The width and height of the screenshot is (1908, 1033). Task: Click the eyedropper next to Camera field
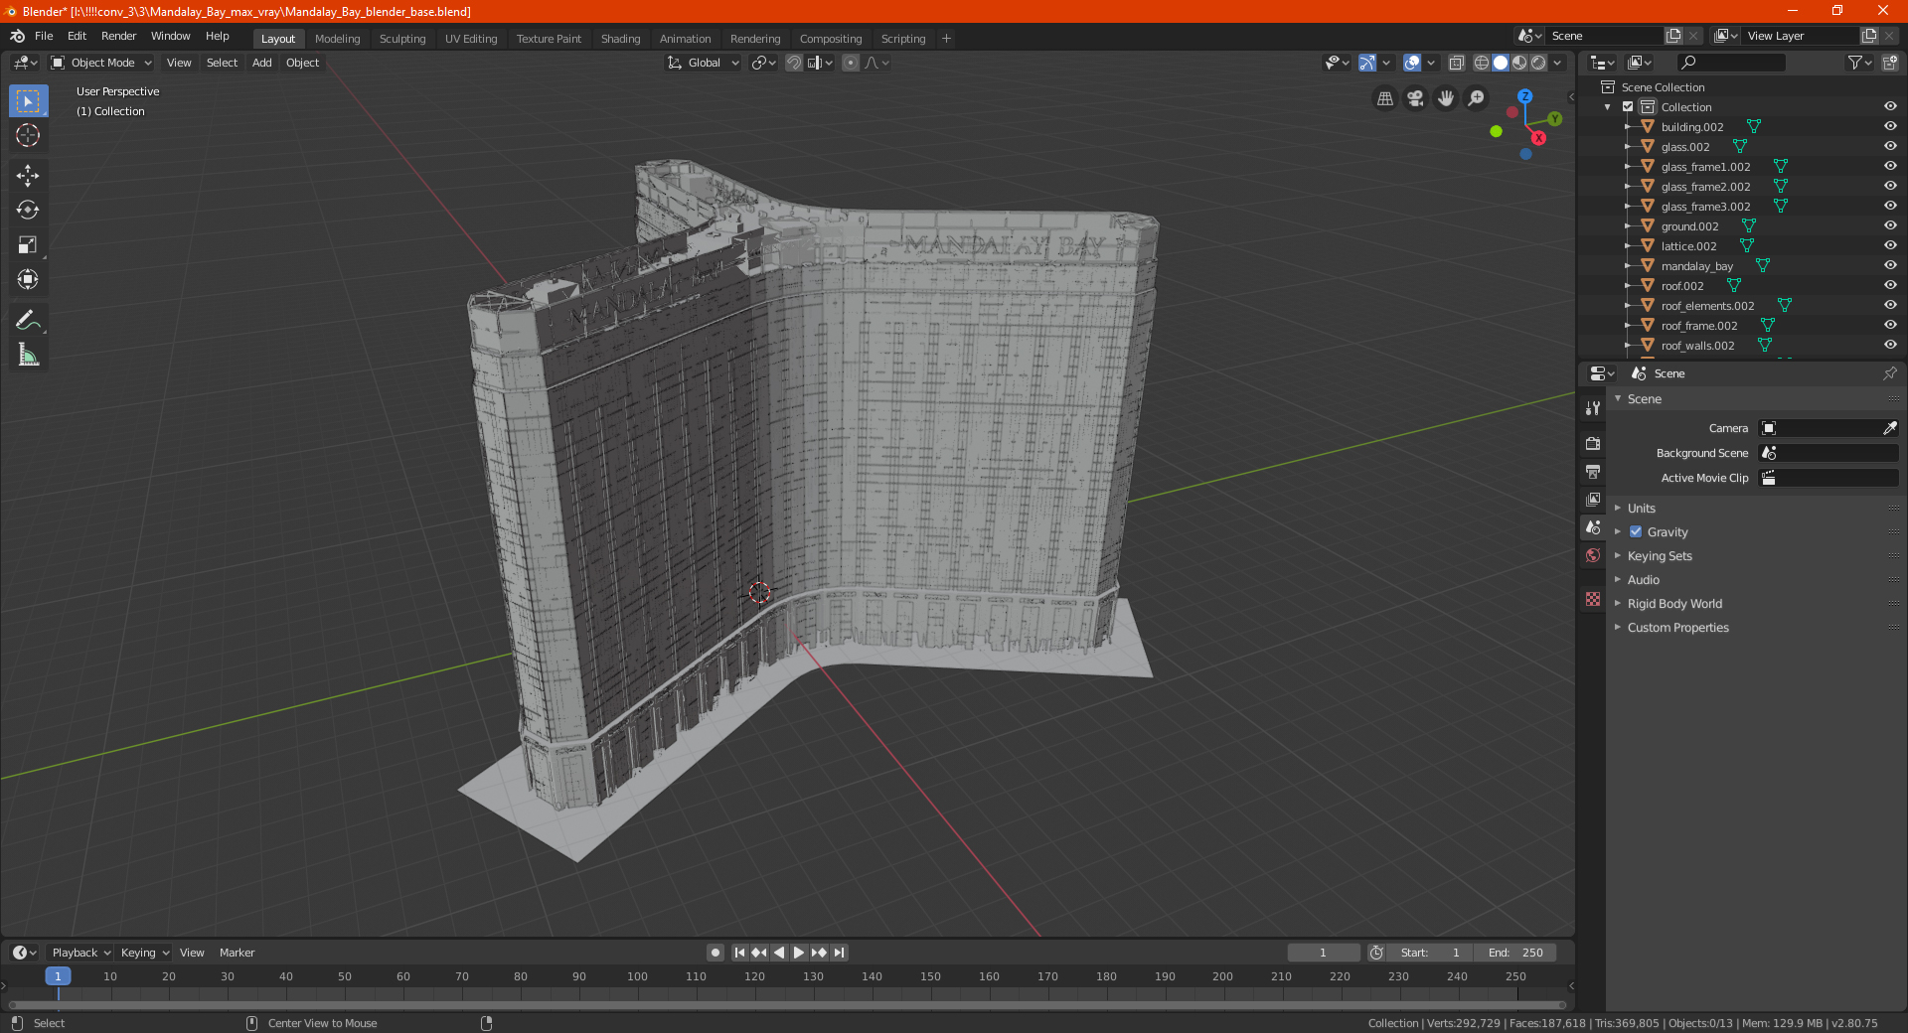1889,428
